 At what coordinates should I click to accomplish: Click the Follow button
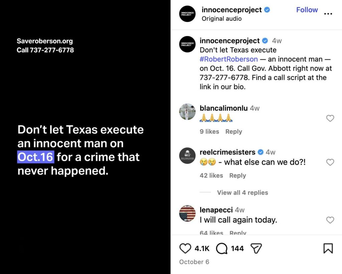(307, 10)
